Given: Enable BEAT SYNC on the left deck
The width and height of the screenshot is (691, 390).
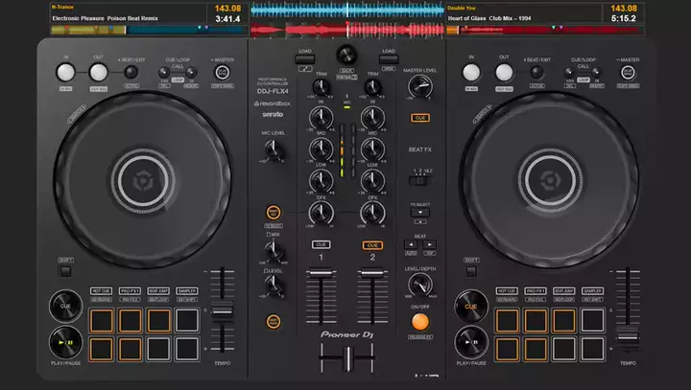Looking at the screenshot, I should click(x=222, y=72).
